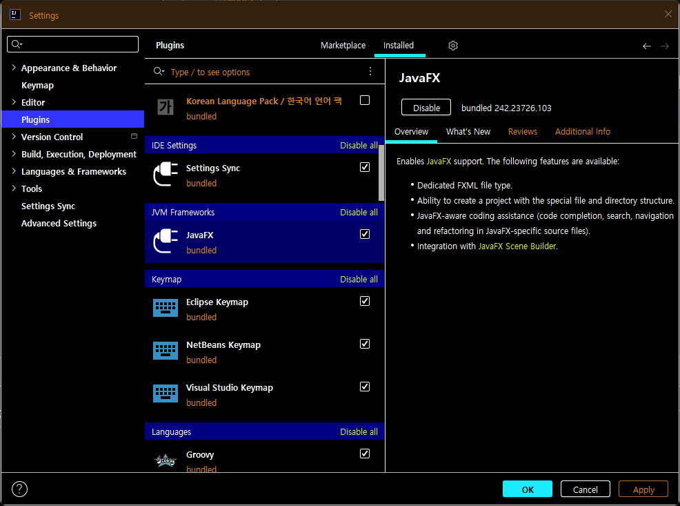Click the plugin list vertical scrollbar
This screenshot has height=506, width=680.
pos(381,173)
